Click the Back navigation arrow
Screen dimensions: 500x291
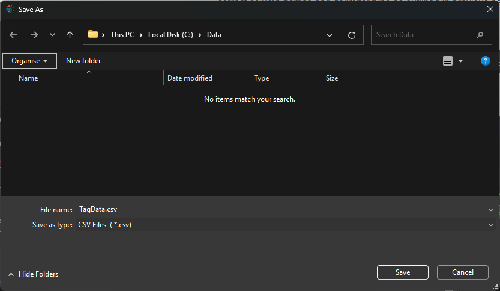pyautogui.click(x=13, y=35)
